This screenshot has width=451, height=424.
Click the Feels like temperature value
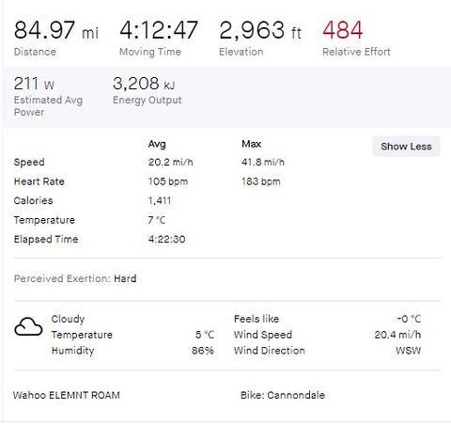(409, 319)
